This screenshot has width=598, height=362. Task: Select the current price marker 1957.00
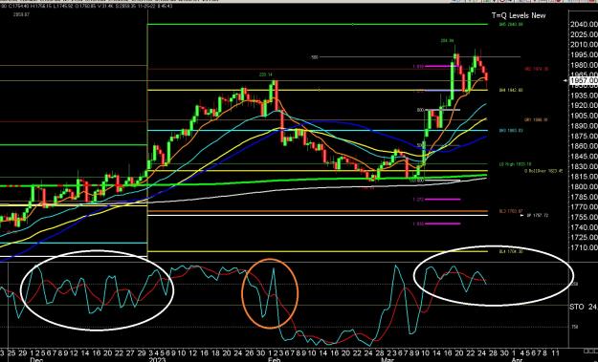click(584, 80)
